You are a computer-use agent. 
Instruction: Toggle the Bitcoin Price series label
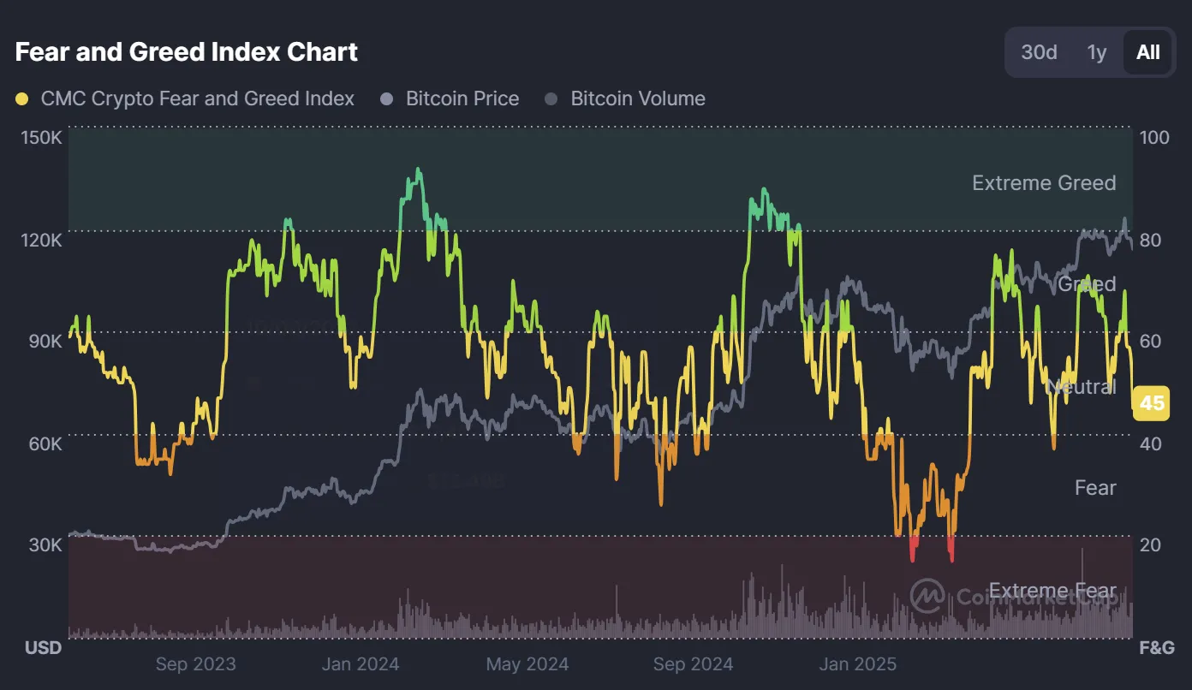[462, 98]
